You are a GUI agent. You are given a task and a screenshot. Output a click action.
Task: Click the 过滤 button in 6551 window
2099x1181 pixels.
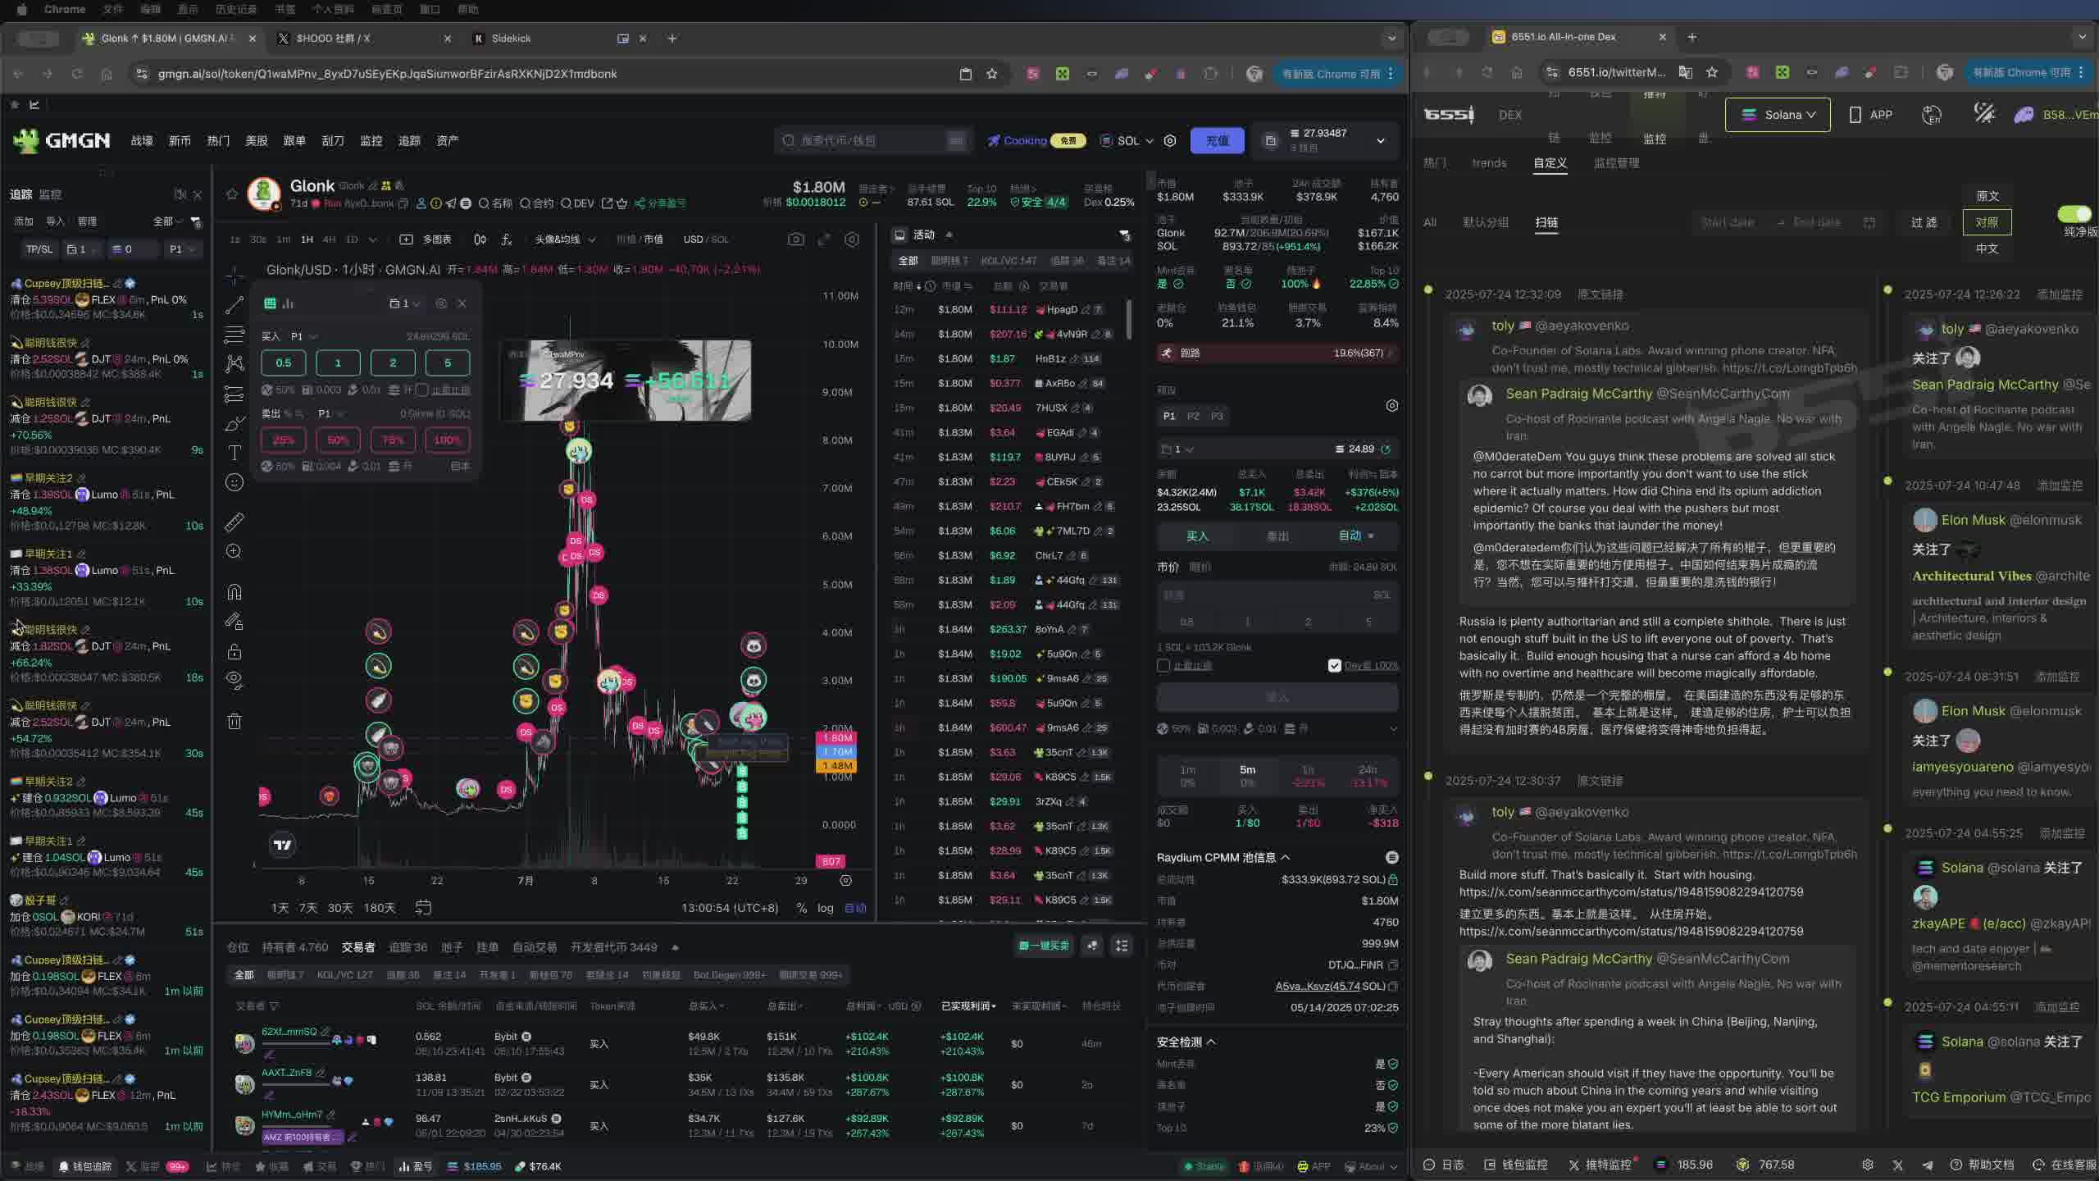[1924, 222]
